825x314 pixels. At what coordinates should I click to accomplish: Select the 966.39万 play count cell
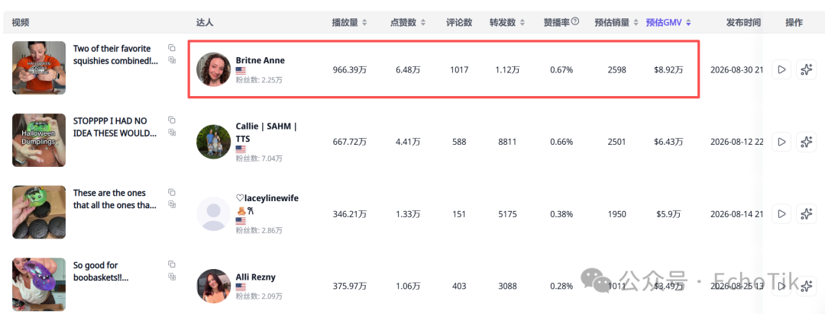pos(349,70)
